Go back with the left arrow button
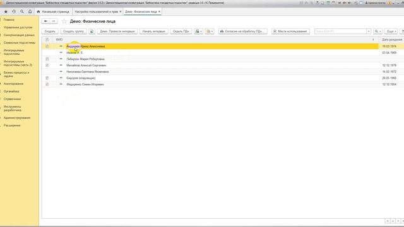404x227 pixels. 45,21
